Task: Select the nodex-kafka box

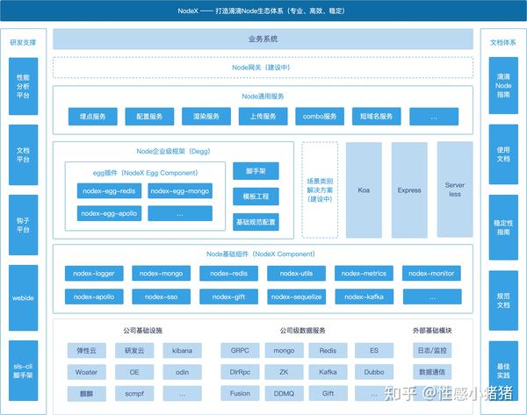Action: point(364,297)
